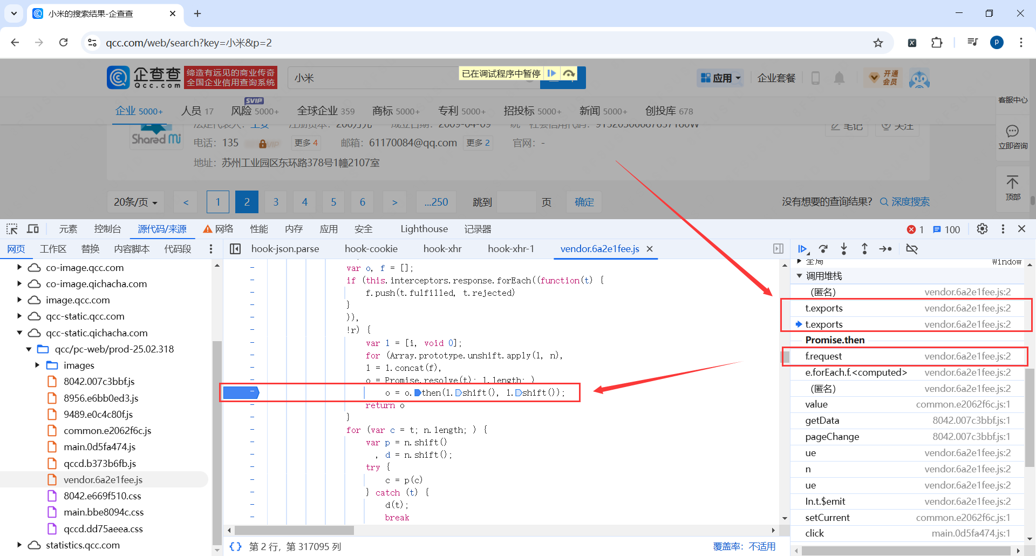Viewport: 1036px width, 556px height.
Task: Expand the co-image.qcc.com domain
Action: coord(19,267)
